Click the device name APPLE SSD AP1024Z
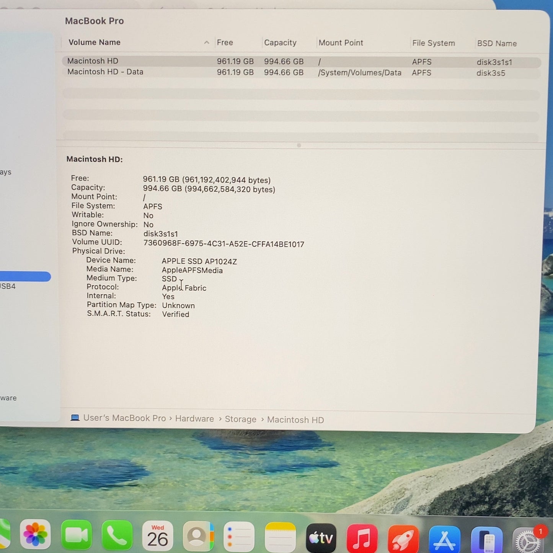Image resolution: width=553 pixels, height=553 pixels. point(199,261)
